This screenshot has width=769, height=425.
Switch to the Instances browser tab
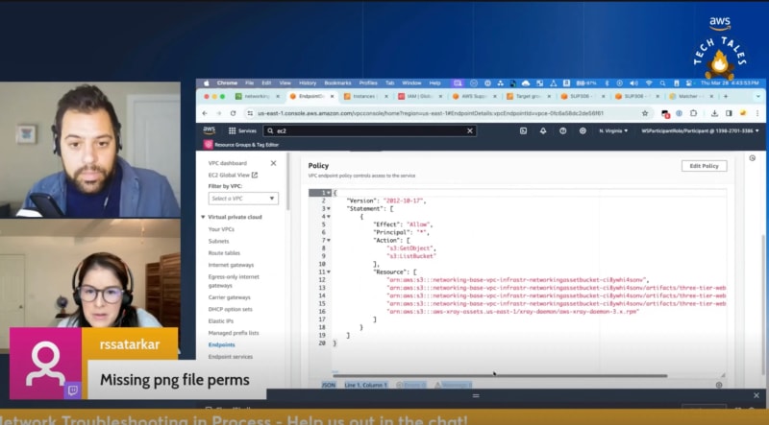pyautogui.click(x=362, y=96)
